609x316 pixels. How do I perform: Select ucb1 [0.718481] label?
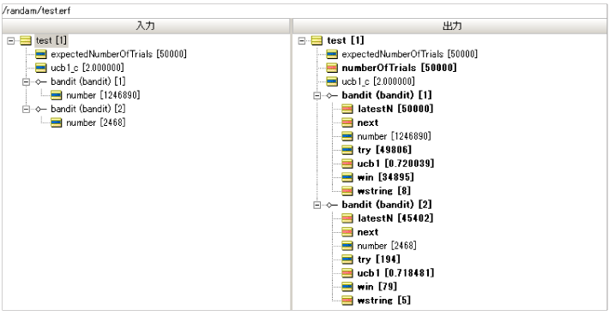(x=395, y=273)
